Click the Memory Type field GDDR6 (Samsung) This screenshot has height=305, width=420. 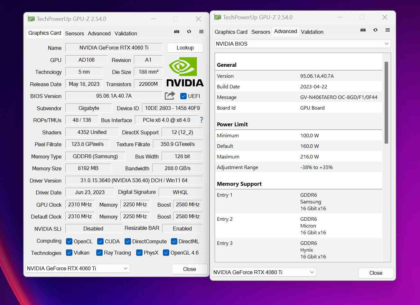95,156
